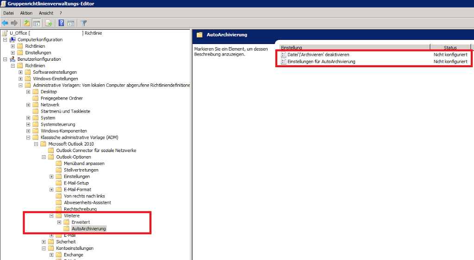The image size is (474, 260).
Task: Open the Aktion menu
Action: [26, 13]
